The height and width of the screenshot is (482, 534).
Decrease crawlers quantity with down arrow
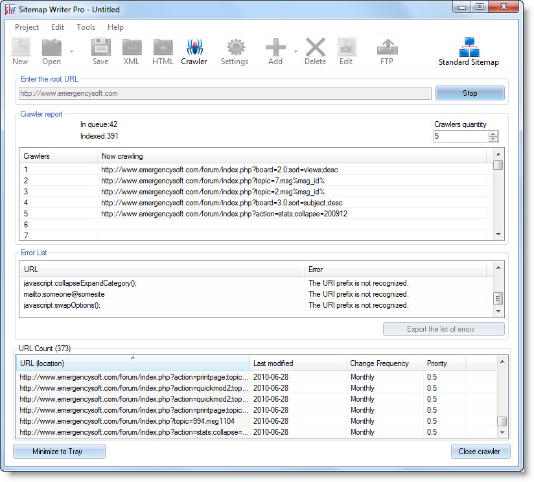pos(493,139)
